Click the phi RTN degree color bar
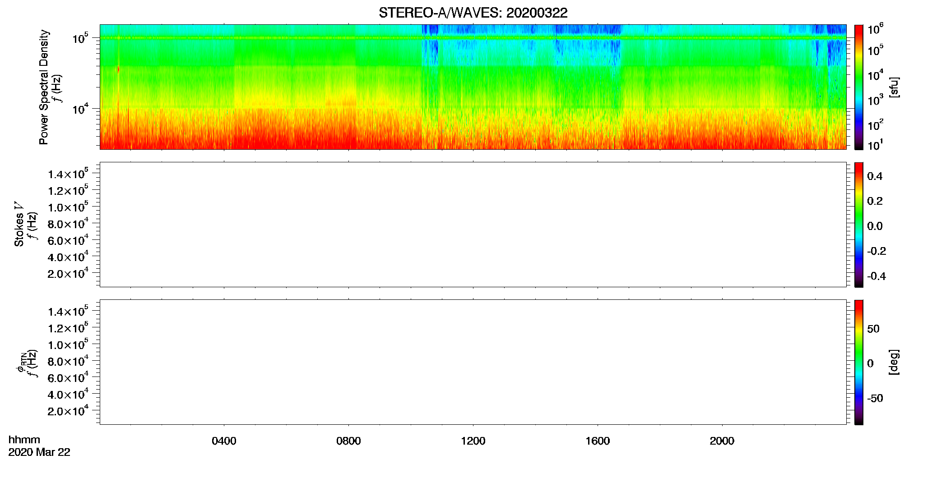This screenshot has height=487, width=946. [859, 362]
